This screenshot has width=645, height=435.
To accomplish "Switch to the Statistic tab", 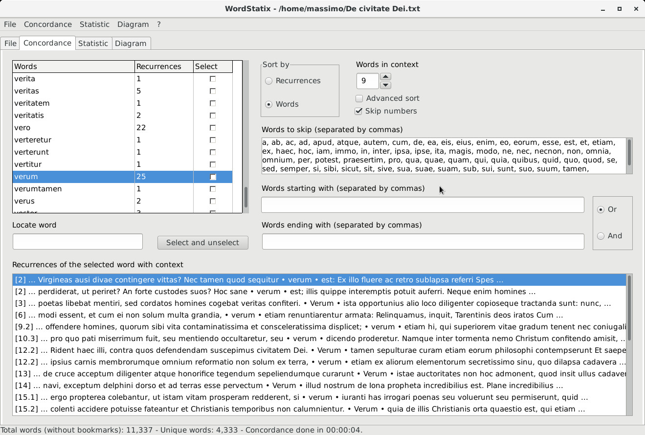I will point(93,43).
